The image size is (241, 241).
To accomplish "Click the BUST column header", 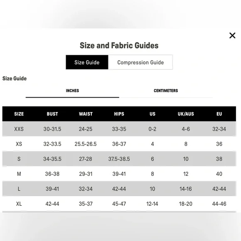I will 52,114.
